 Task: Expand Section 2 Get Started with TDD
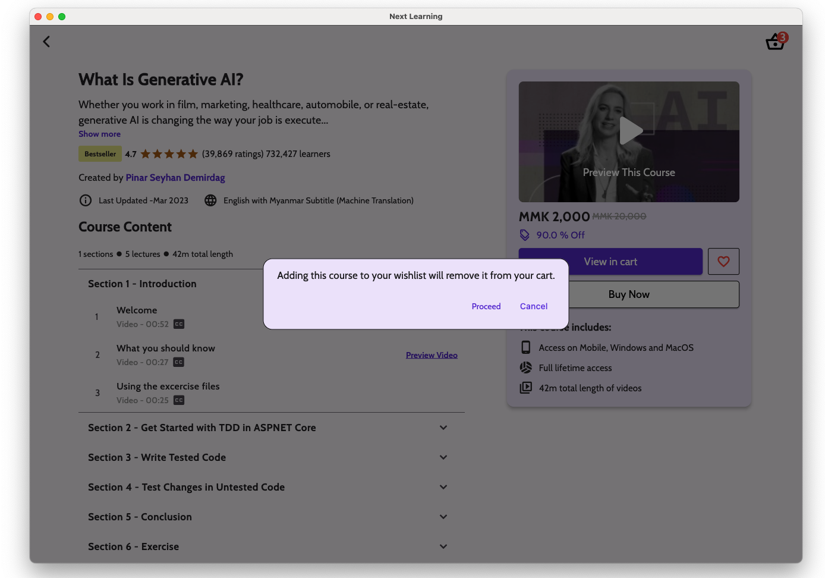(443, 428)
